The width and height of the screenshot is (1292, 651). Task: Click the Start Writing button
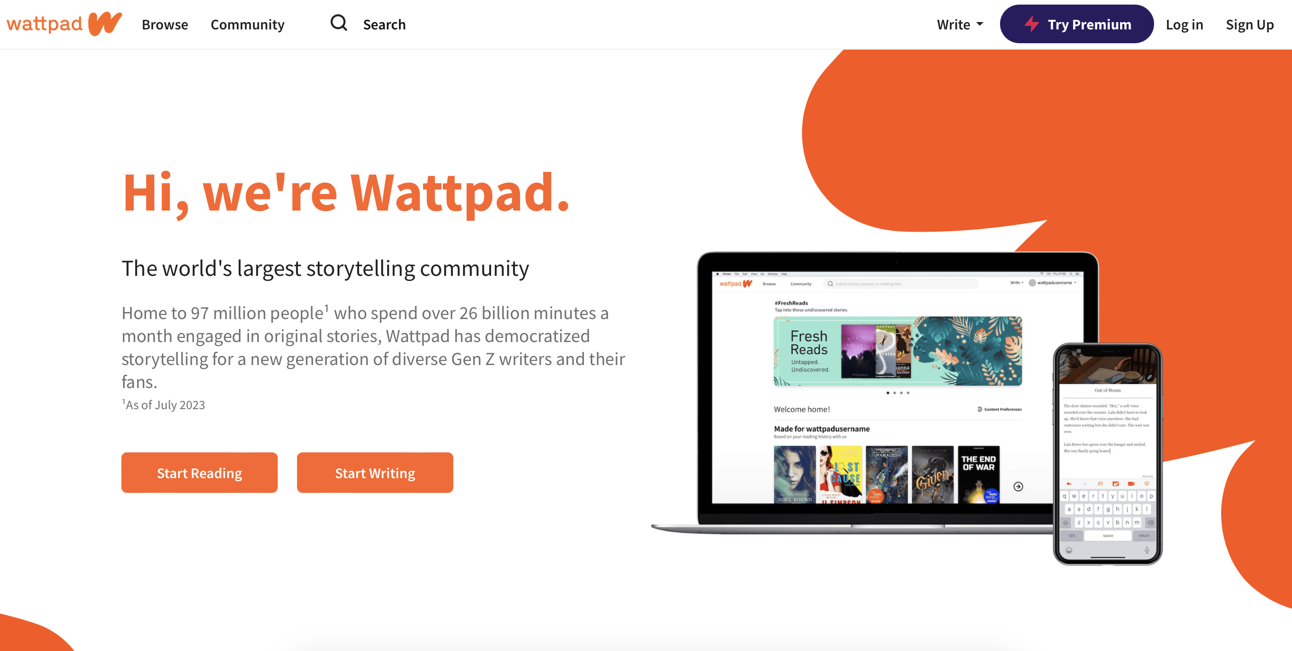[375, 473]
